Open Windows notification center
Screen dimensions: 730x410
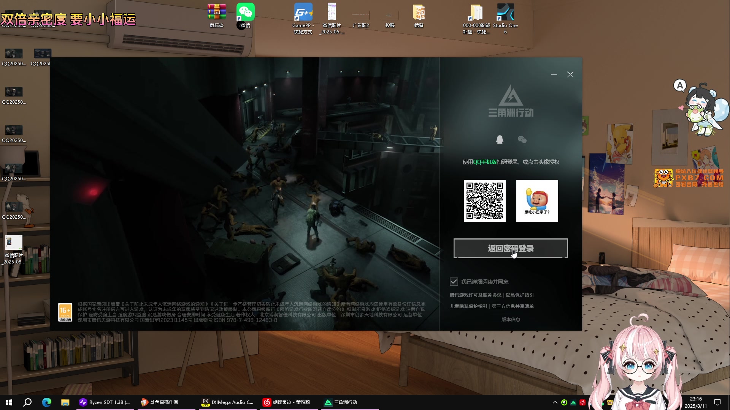(717, 402)
